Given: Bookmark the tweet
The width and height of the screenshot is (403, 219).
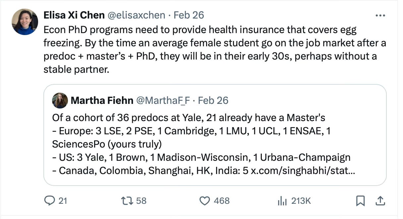Looking at the screenshot, I should coord(360,200).
